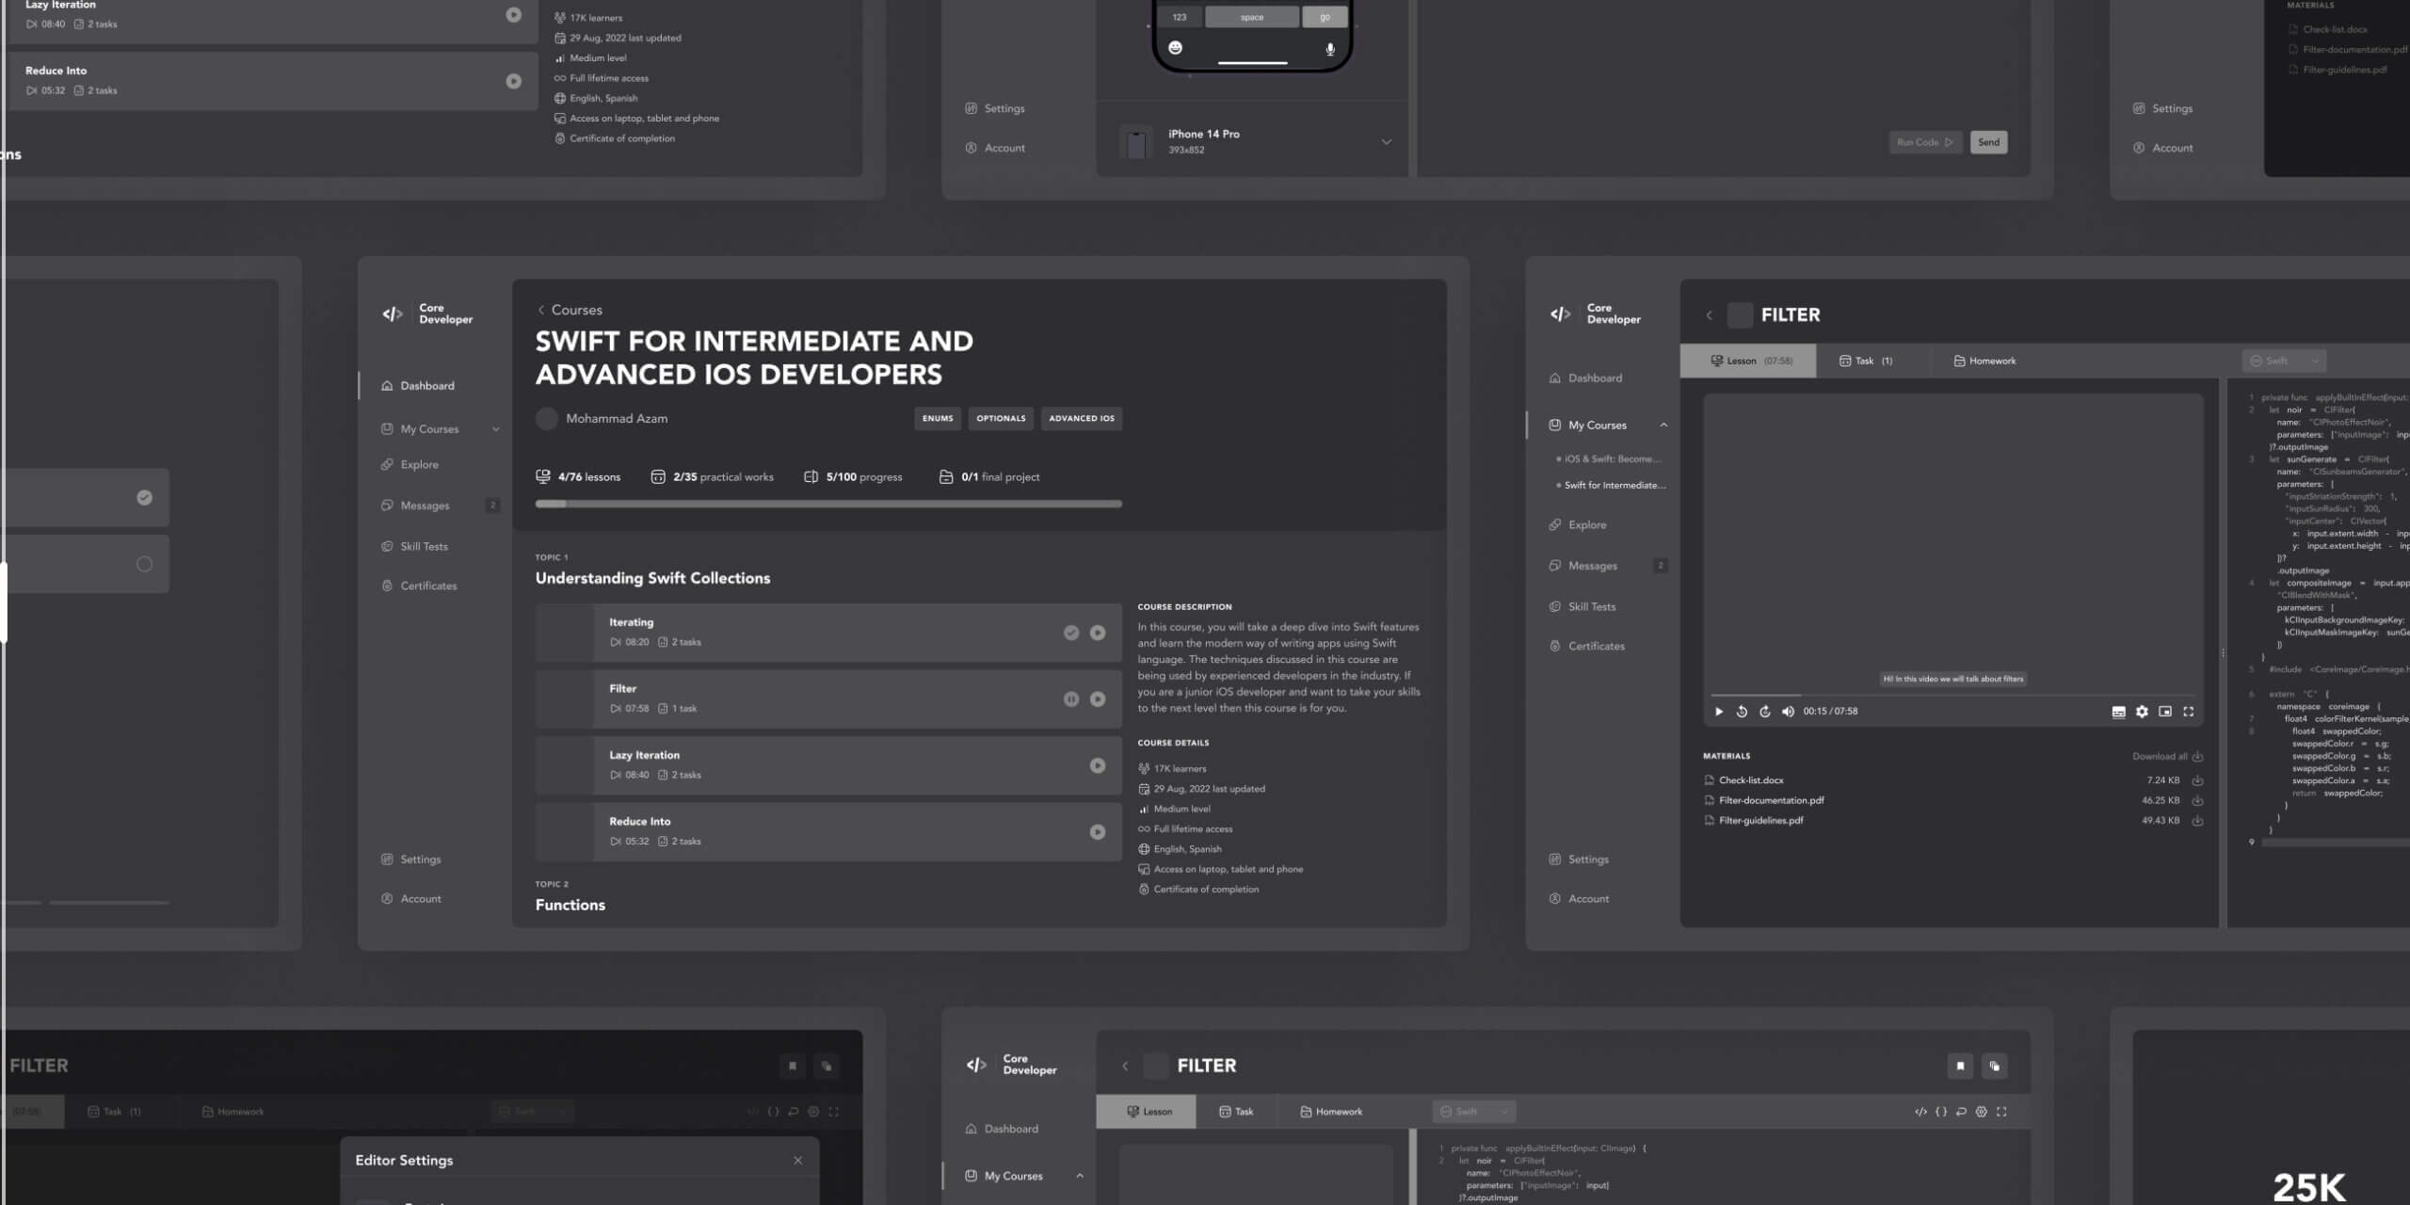Mute the video player volume

[1789, 712]
